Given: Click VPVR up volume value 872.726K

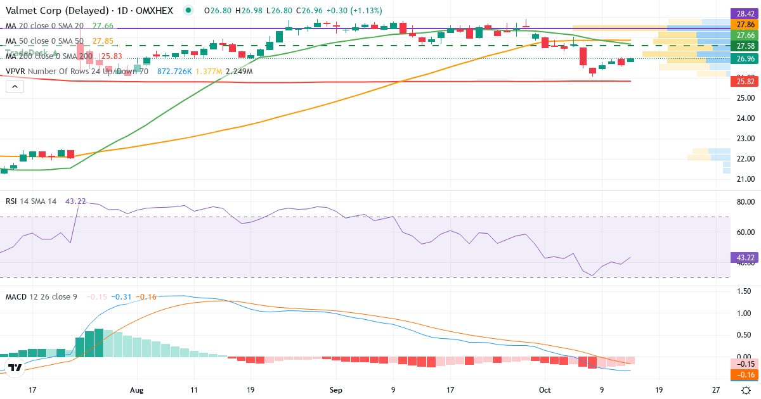Looking at the screenshot, I should click(174, 72).
